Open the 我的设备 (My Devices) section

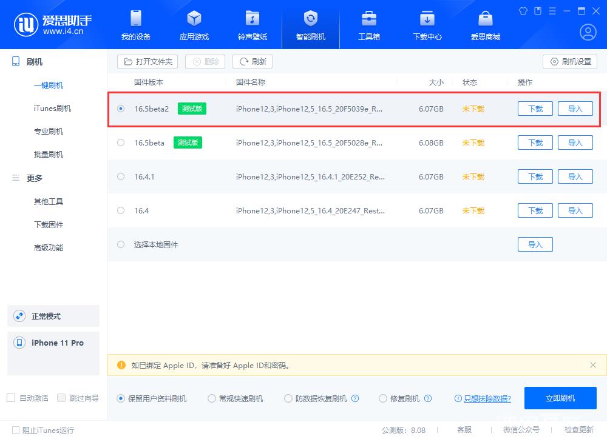[135, 24]
